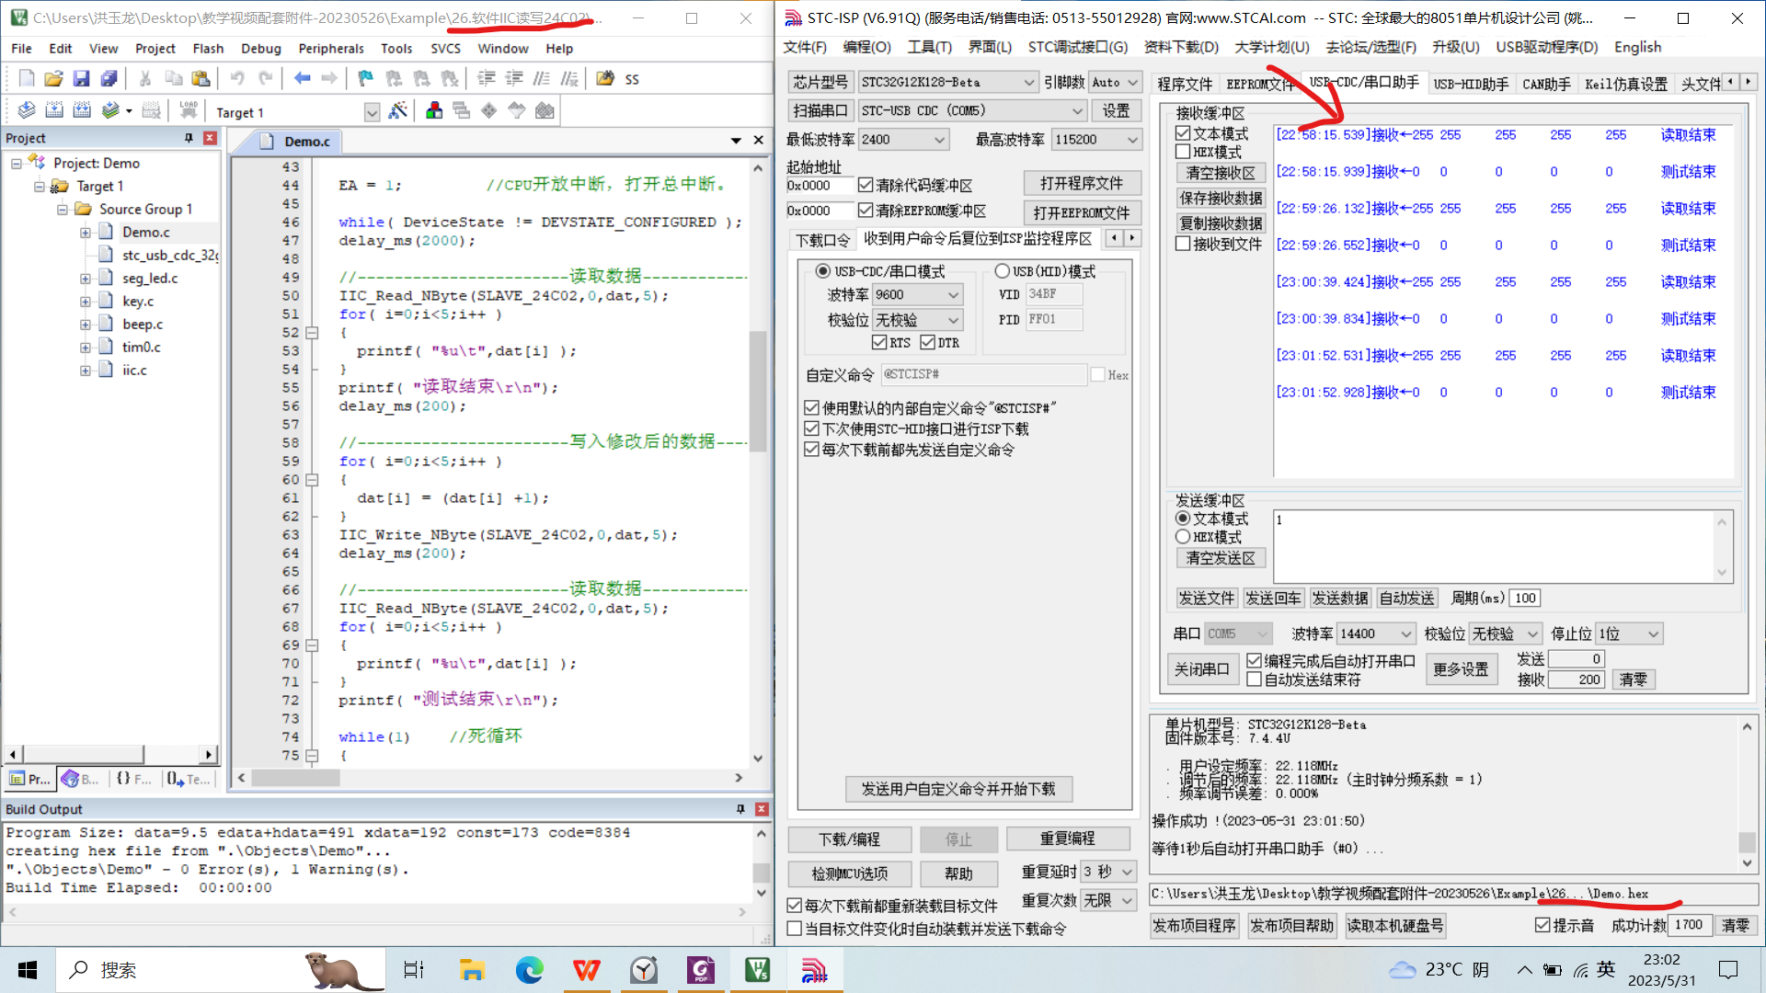1766x993 pixels.
Task: Click 打开程序文件 button
Action: pos(1082,183)
